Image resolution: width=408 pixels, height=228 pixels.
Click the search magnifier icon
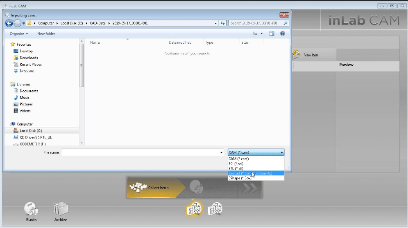coord(286,23)
